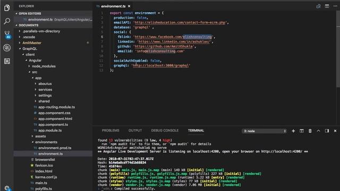This screenshot has height=191, width=340.
Task: Collapse the Angular folder
Action: pos(35,60)
